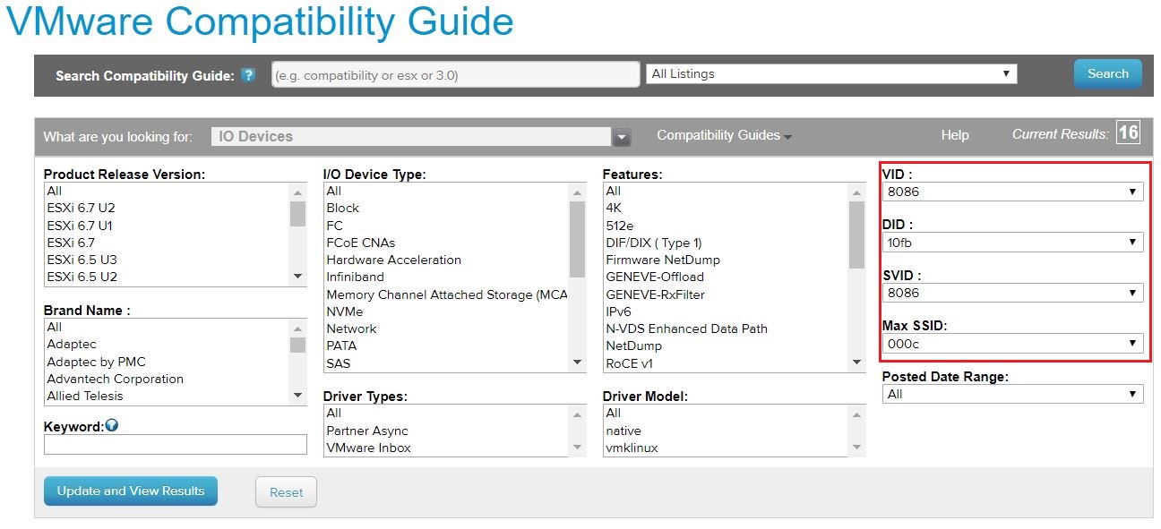Click the Driver Types scrollbar down arrow

coord(578,448)
